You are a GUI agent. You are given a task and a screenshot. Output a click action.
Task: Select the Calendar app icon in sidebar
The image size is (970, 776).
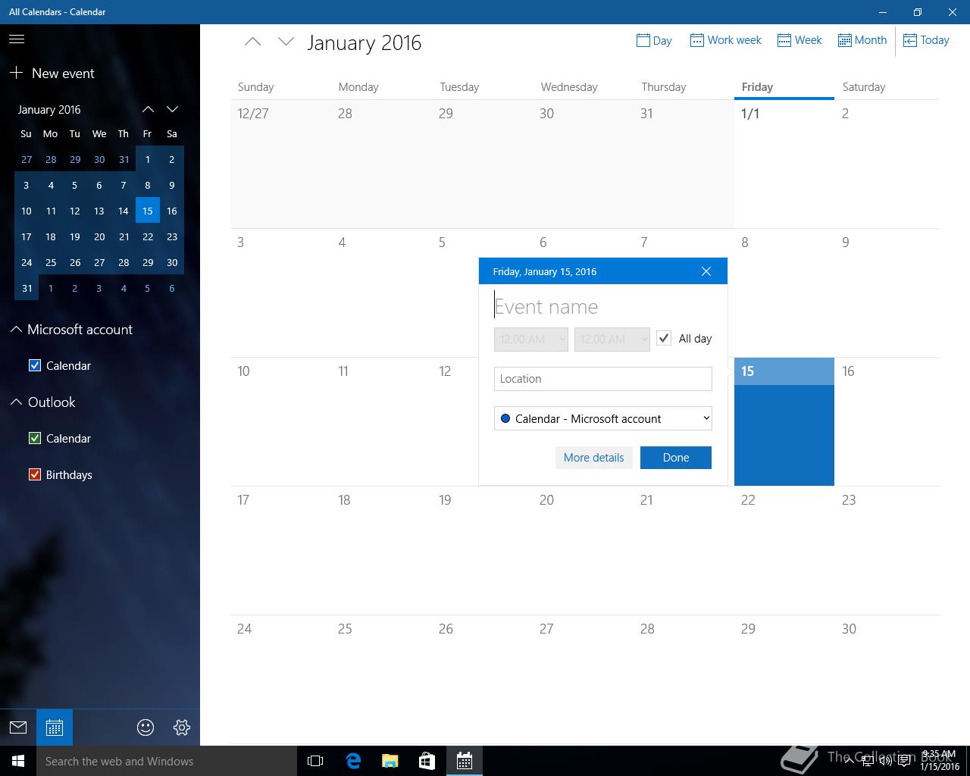(x=55, y=727)
